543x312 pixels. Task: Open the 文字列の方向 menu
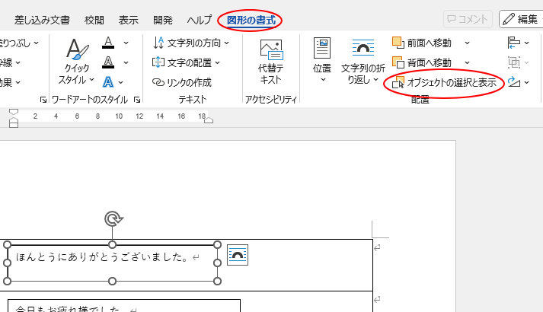[x=191, y=43]
